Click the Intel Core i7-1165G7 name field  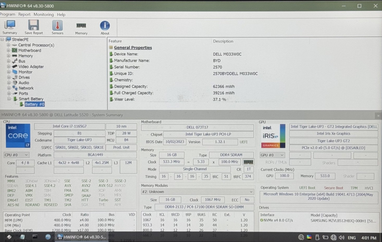[x=70, y=126]
